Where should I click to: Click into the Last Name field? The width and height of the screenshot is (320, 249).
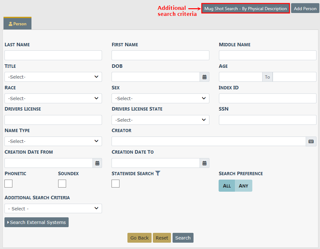53,55
